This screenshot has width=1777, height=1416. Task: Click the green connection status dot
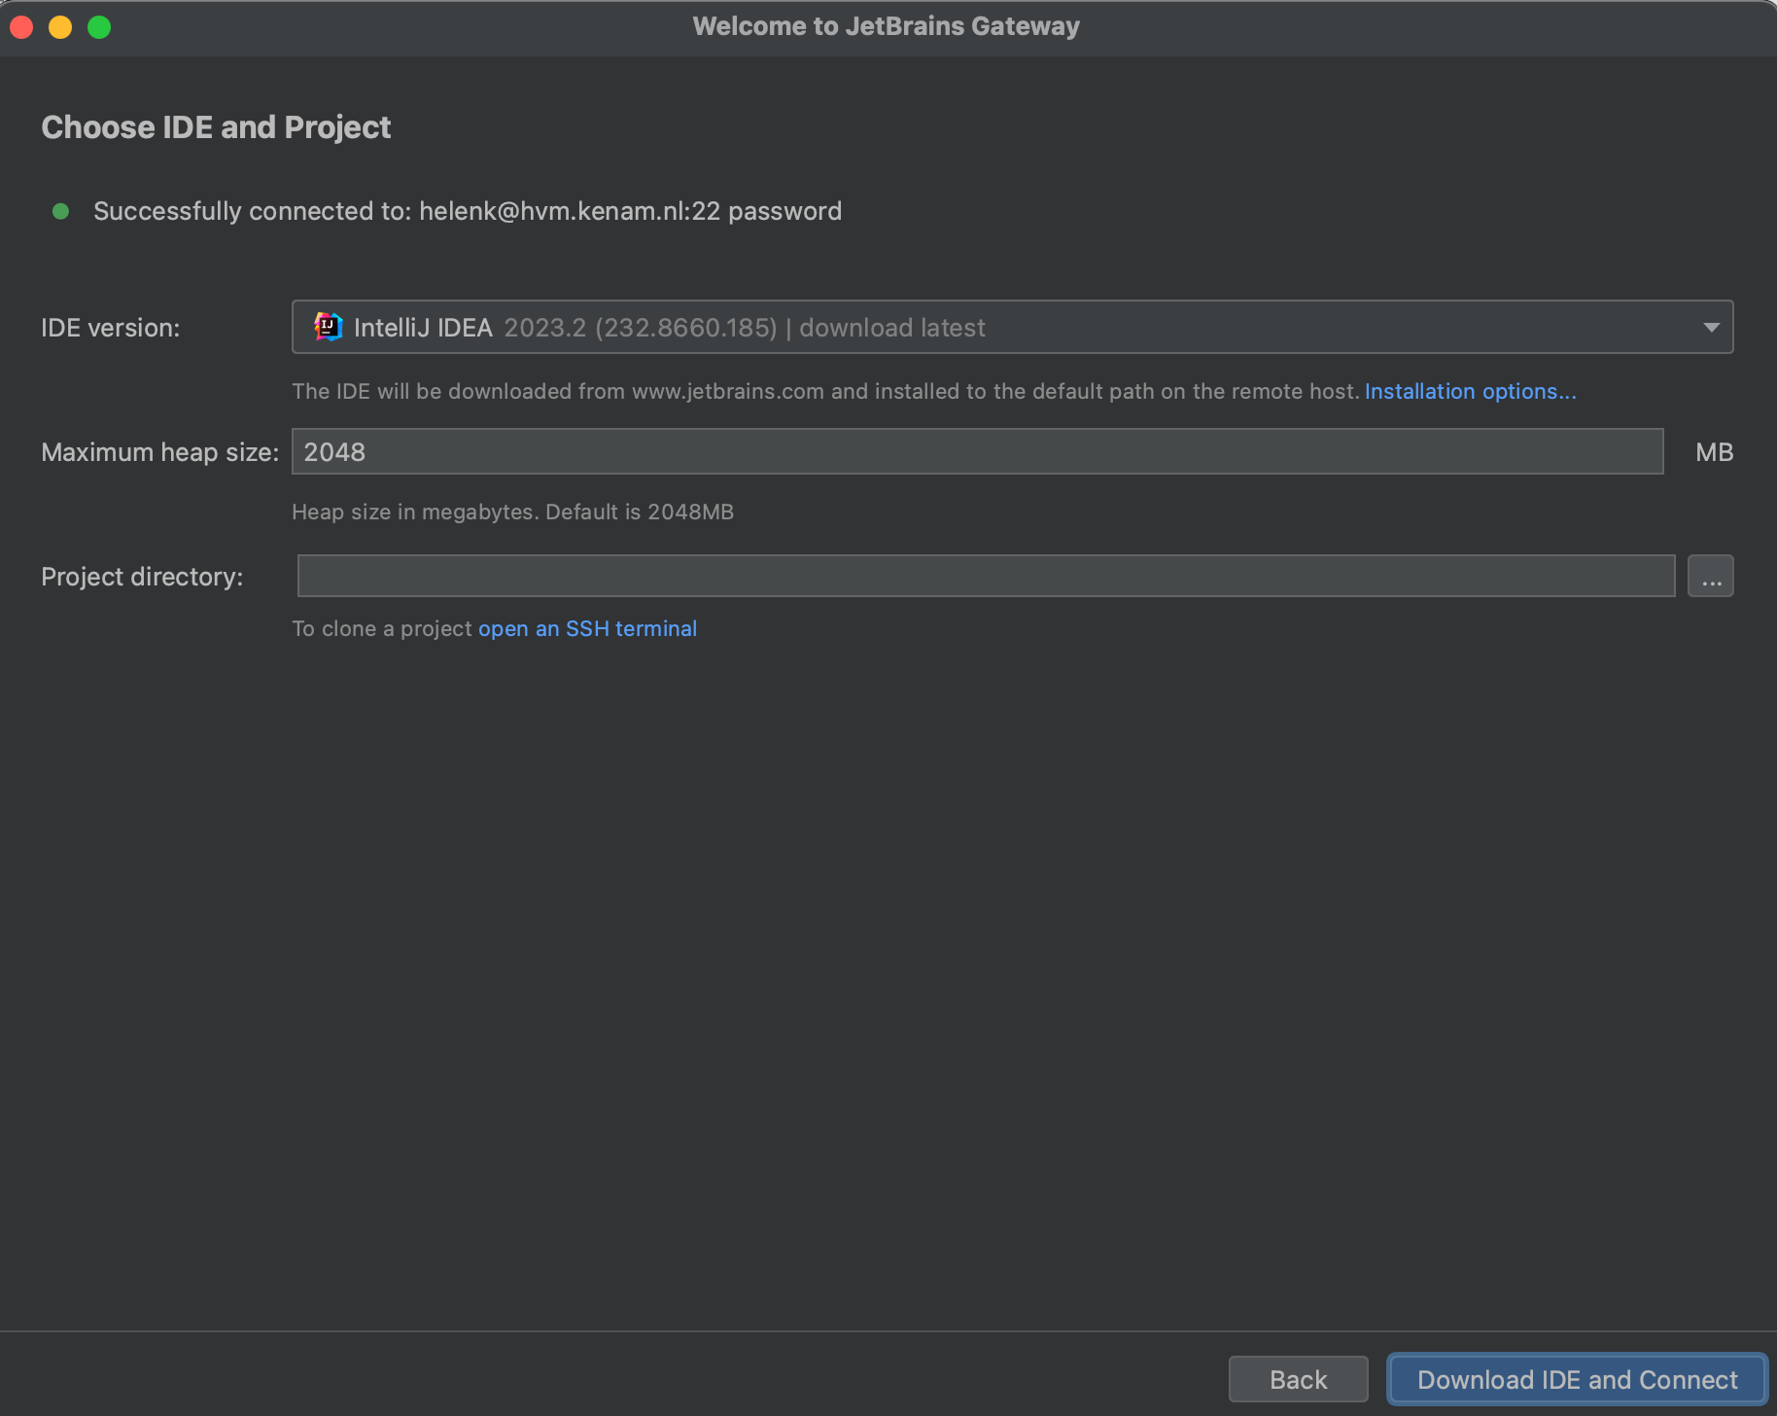pos(60,211)
